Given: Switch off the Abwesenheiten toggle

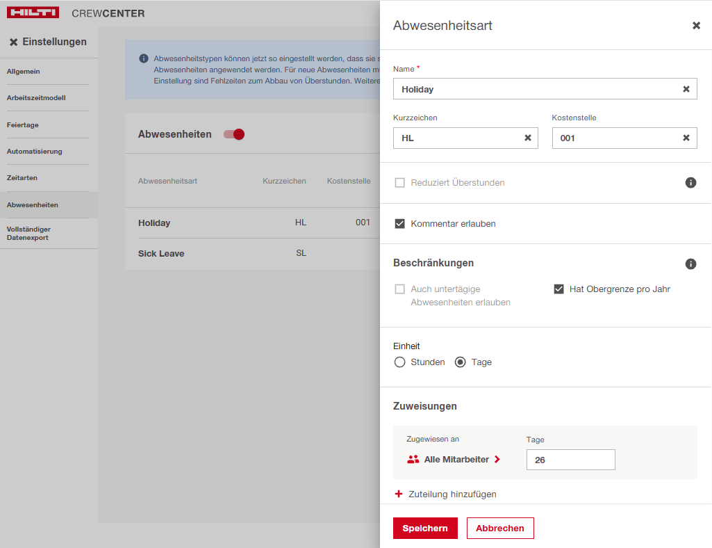Looking at the screenshot, I should [x=234, y=134].
